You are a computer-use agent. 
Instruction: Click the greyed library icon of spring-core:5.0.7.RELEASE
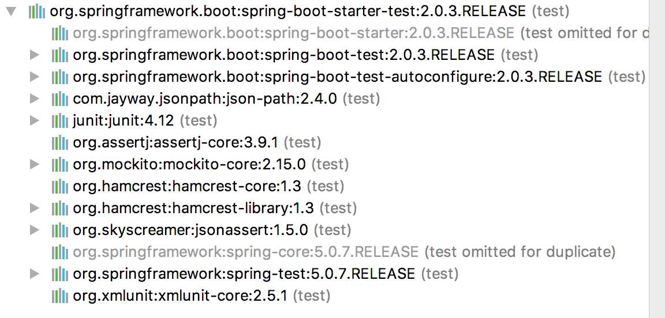click(59, 252)
